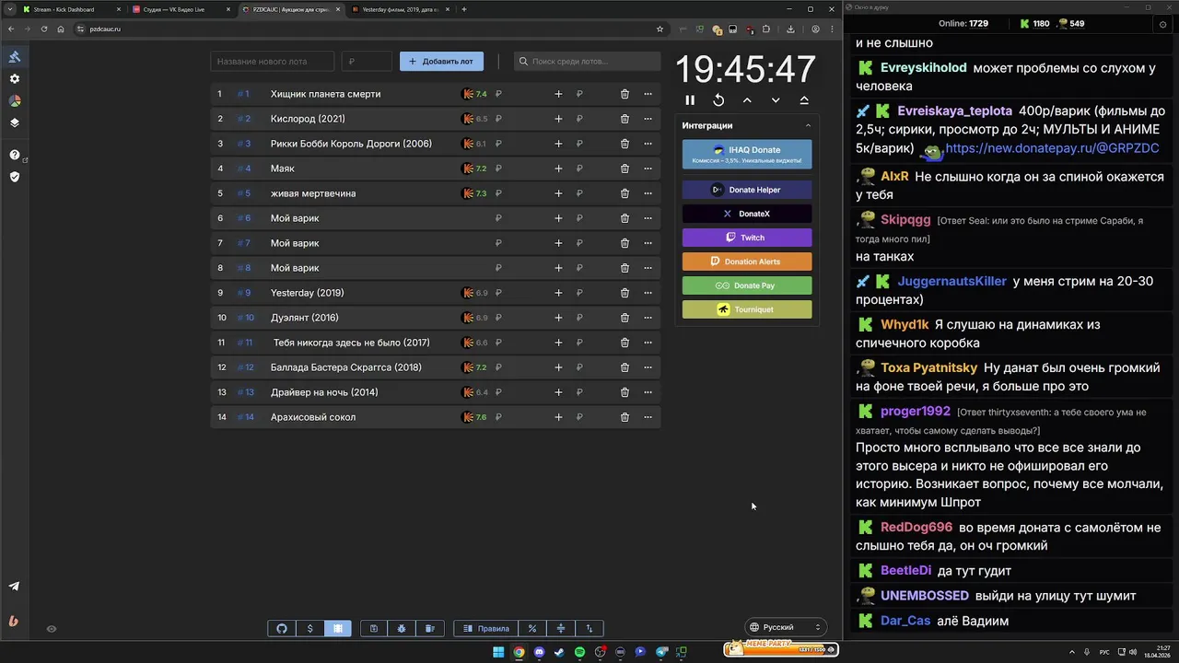
Task: Reload the pzdcauc.ru page
Action: [x=43, y=29]
